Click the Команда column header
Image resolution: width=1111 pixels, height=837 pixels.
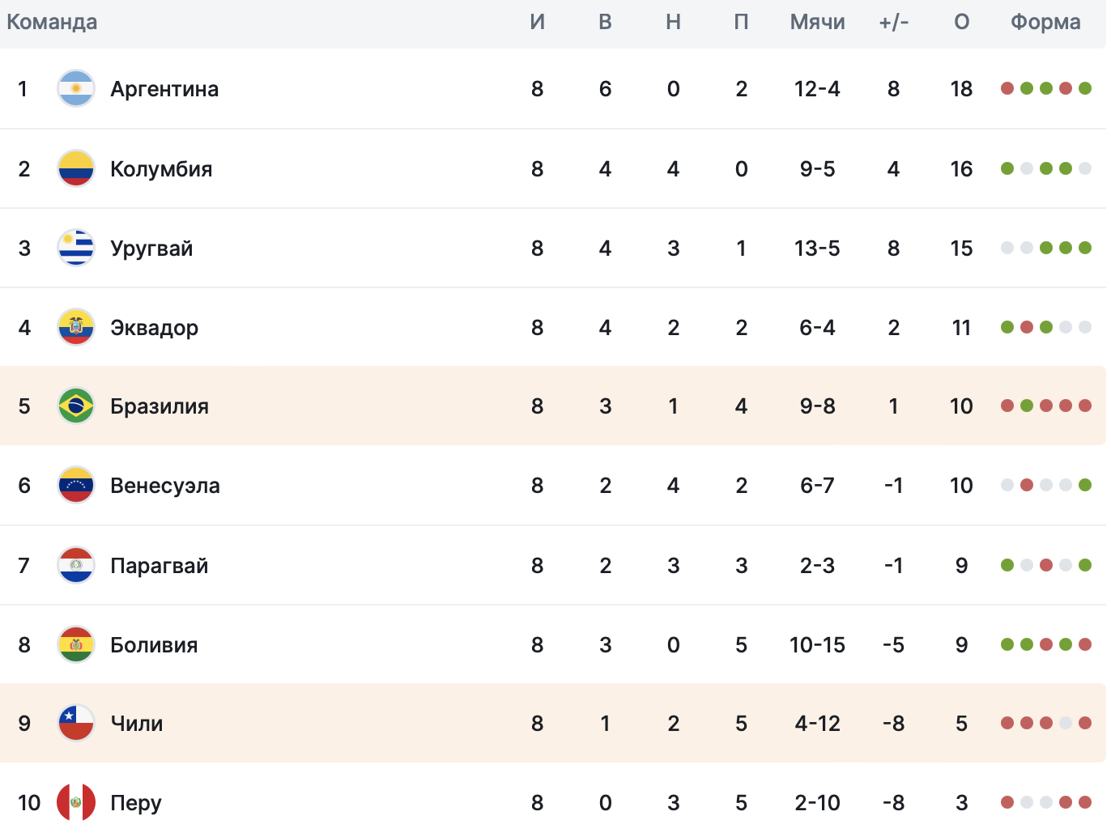(x=52, y=22)
